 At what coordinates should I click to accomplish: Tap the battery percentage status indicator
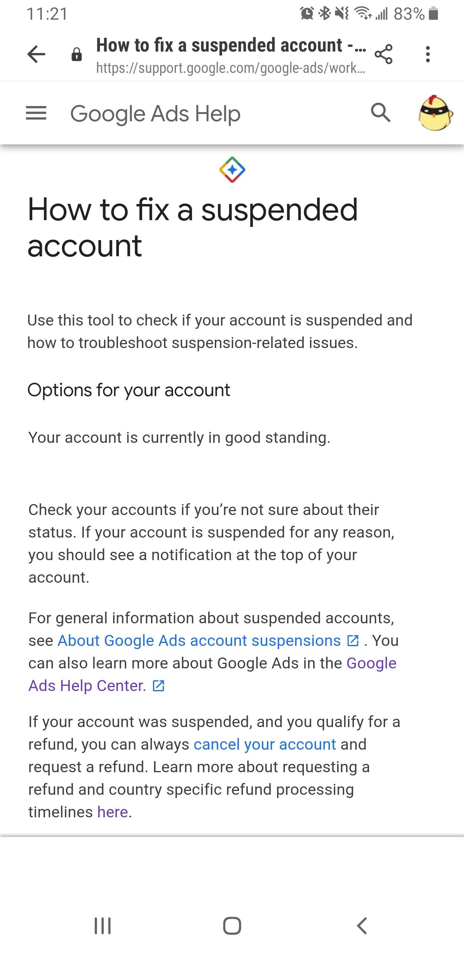coord(409,14)
